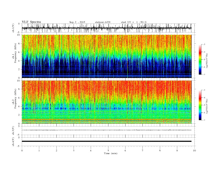Click the '-3' label on ch.1 colorbar

[204, 44]
